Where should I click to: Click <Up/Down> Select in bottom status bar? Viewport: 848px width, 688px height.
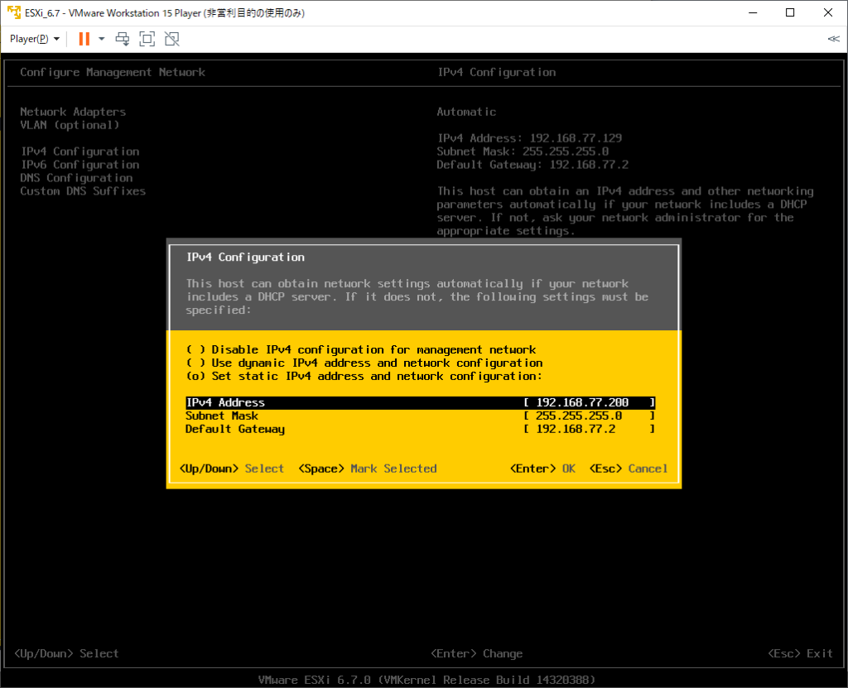click(66, 653)
